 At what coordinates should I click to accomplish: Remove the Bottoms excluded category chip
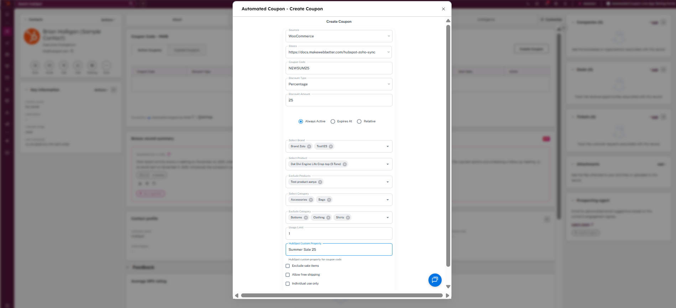[x=306, y=218]
